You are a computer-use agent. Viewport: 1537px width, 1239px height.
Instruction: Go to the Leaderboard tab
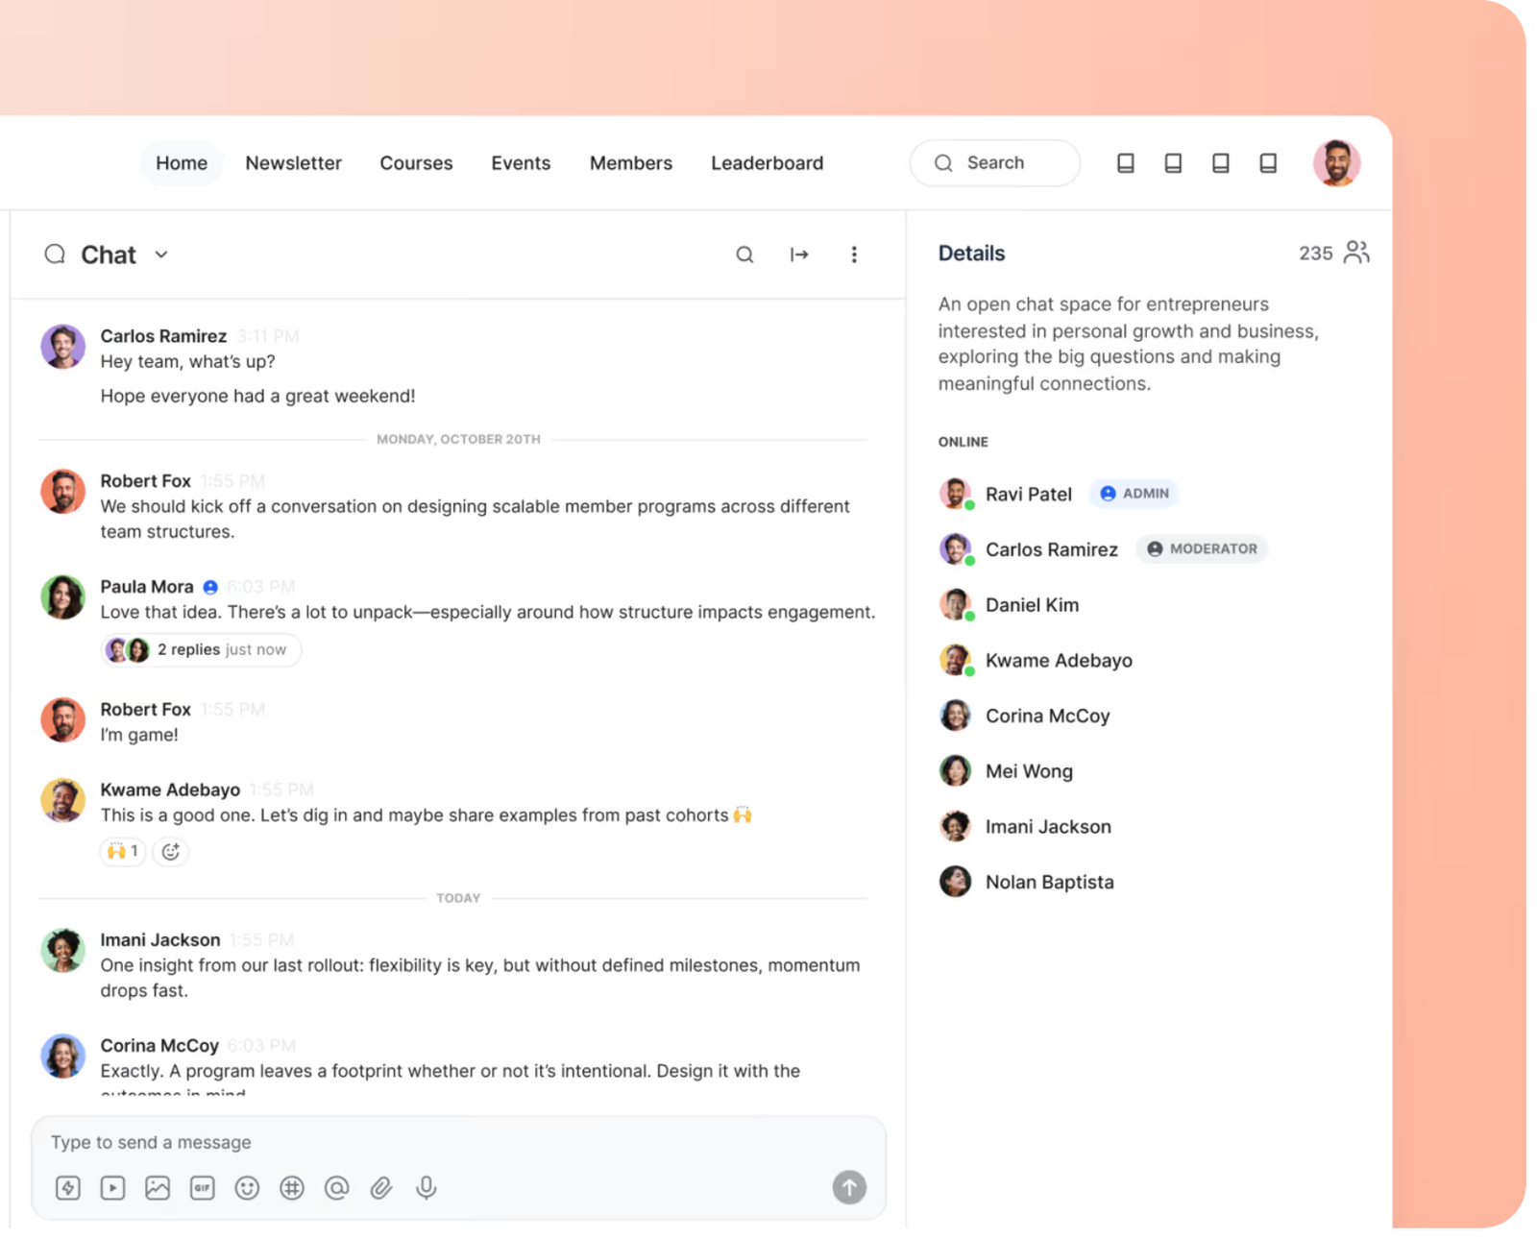coord(767,163)
